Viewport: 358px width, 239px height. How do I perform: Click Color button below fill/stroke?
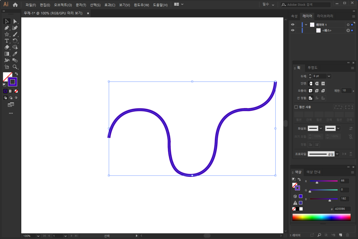[x=5, y=91]
